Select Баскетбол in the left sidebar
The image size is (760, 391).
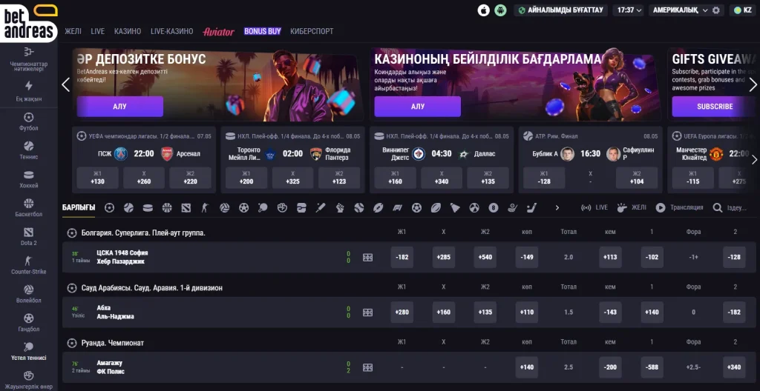29,207
